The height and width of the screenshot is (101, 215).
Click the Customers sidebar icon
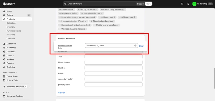pos(4,44)
